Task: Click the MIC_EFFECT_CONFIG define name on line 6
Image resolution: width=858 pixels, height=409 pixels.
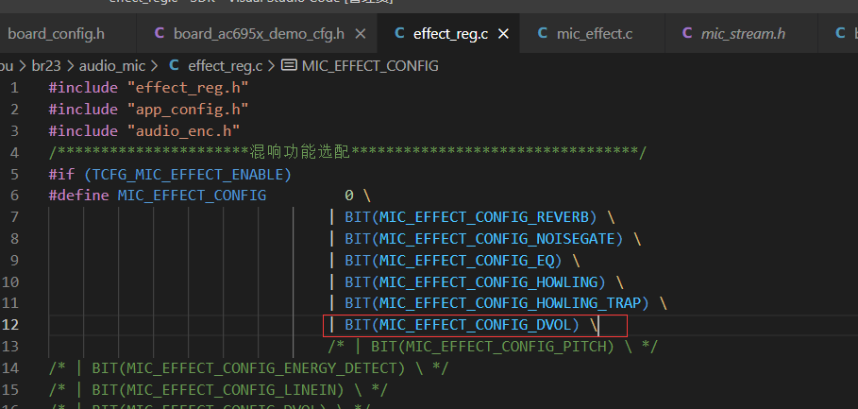Action: pyautogui.click(x=192, y=196)
